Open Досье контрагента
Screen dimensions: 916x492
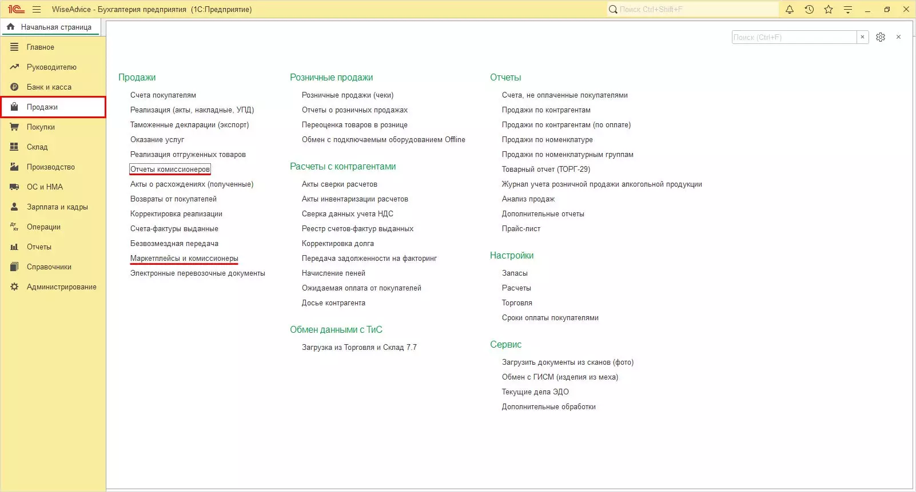tap(333, 303)
